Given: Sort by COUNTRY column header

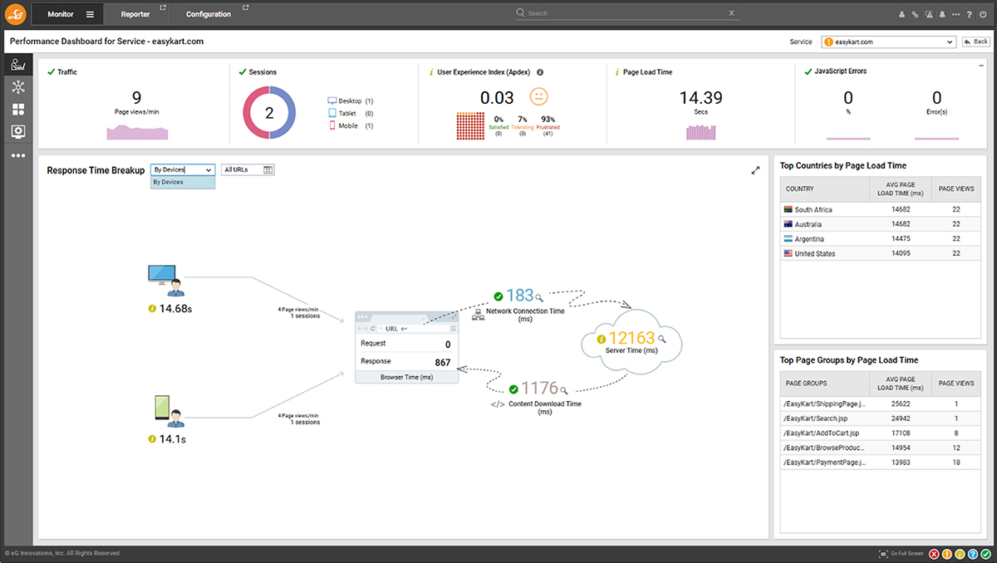Looking at the screenshot, I should pyautogui.click(x=823, y=188).
